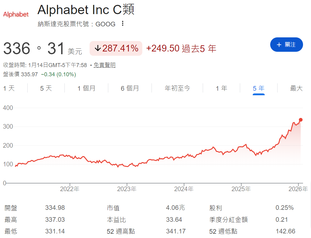Select the 6 個月 time range
311x238 pixels.
coord(130,88)
